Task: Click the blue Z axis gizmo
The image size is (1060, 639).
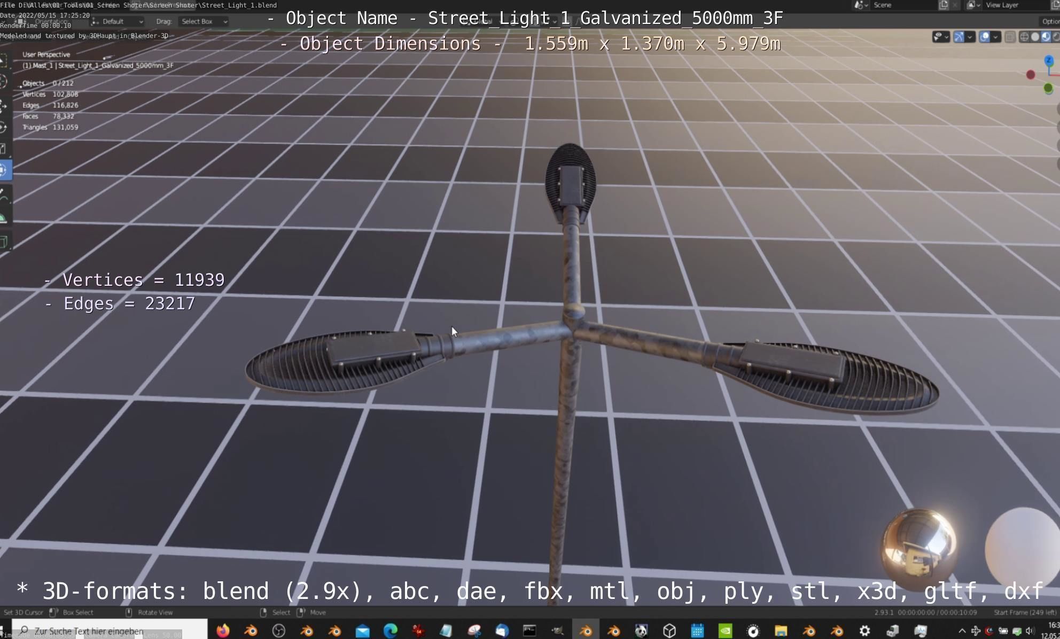Action: [x=1049, y=60]
